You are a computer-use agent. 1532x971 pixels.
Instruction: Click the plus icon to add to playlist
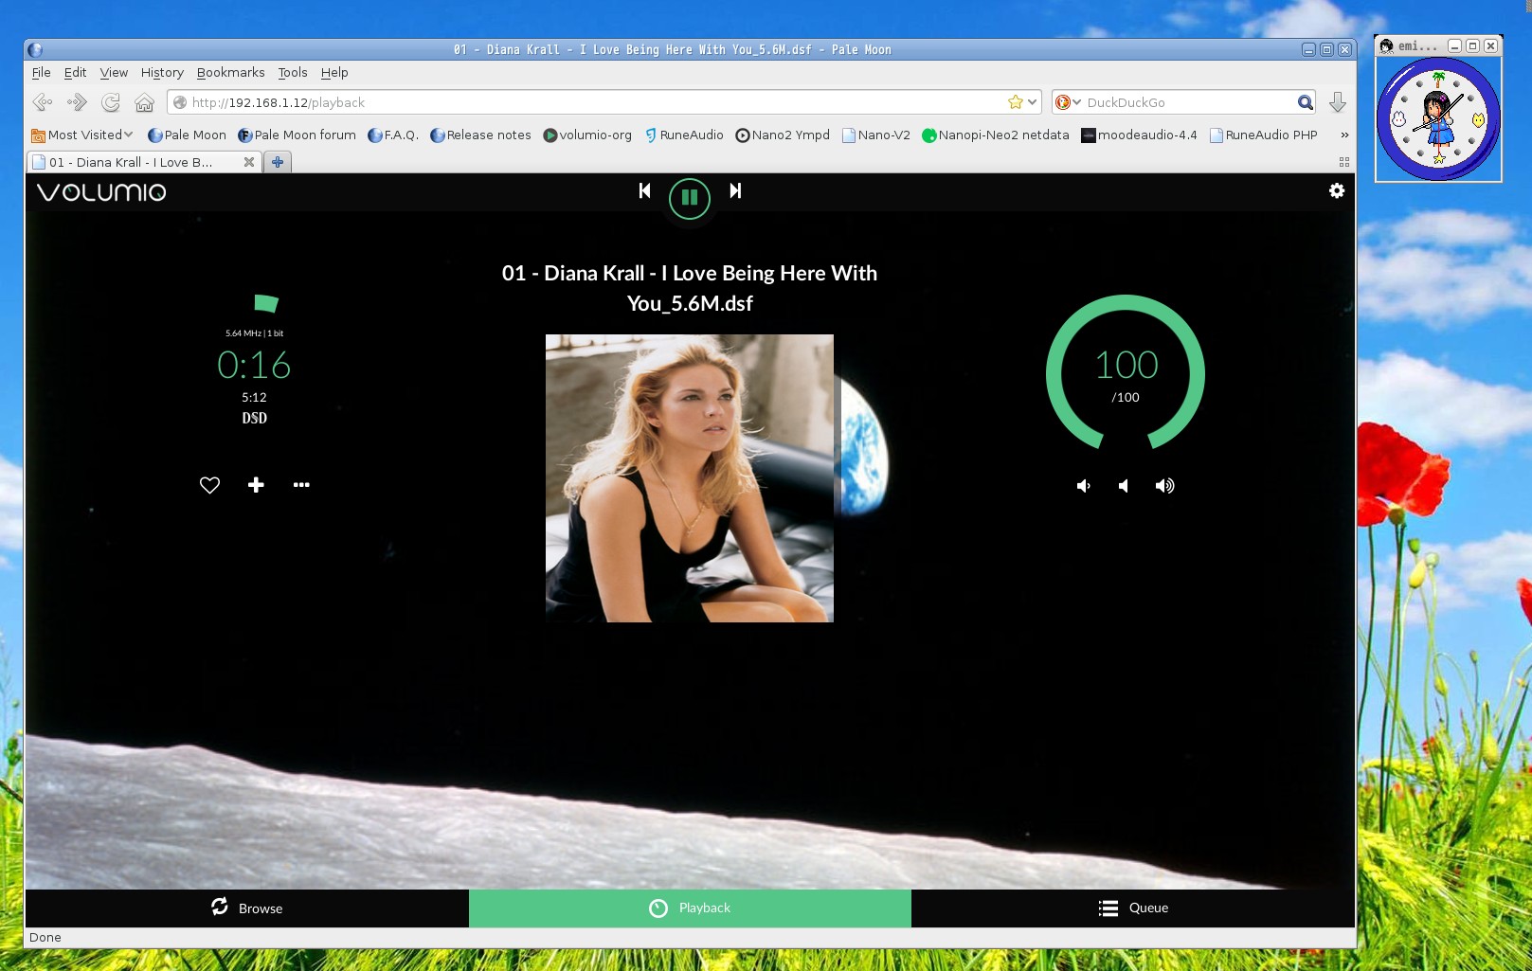[x=256, y=485]
